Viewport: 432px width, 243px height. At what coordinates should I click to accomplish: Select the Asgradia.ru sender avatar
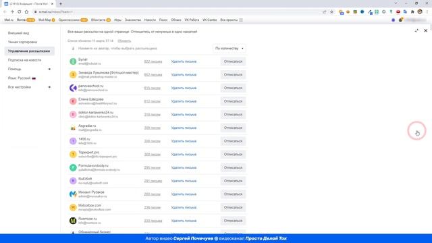coord(73,128)
